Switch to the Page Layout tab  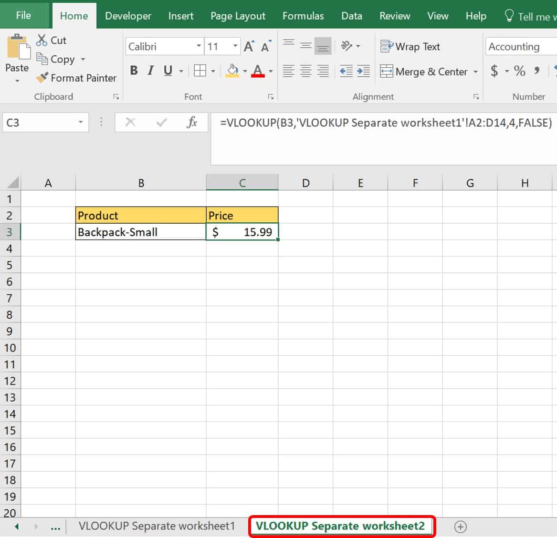238,16
